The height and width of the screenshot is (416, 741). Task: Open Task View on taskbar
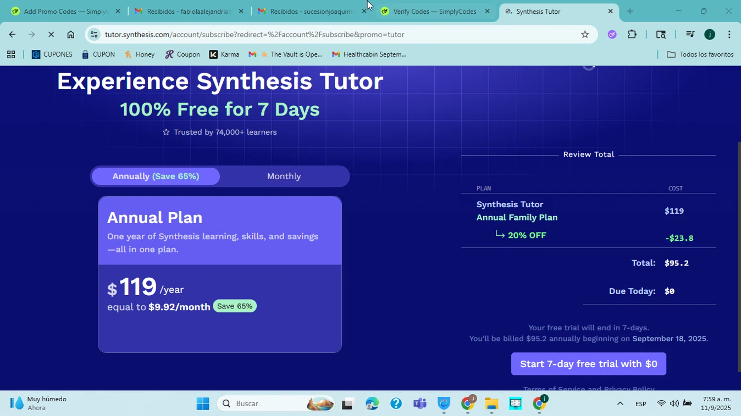348,404
